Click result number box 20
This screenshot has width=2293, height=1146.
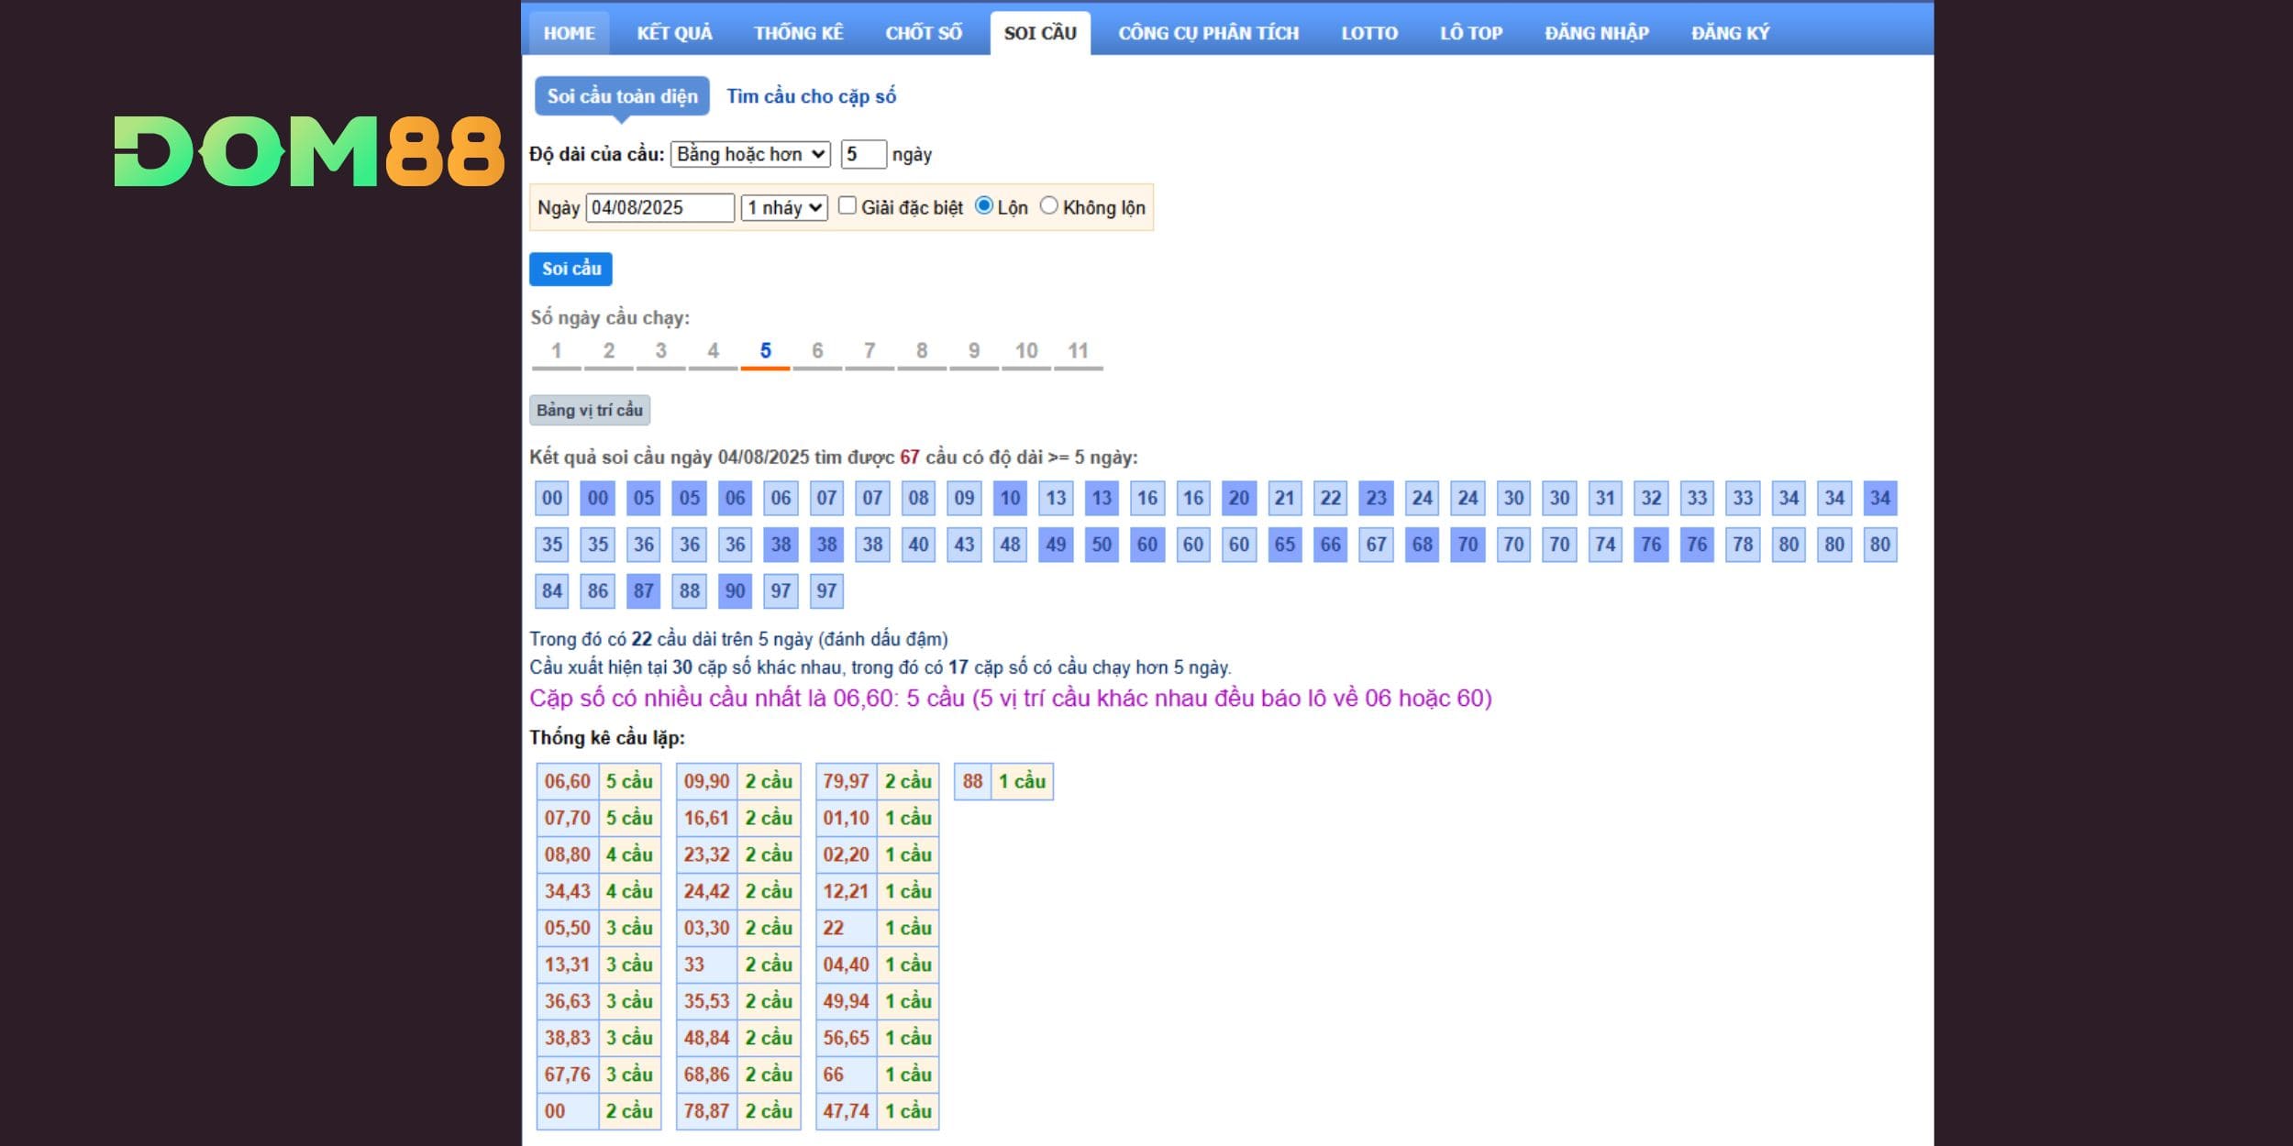pos(1239,498)
